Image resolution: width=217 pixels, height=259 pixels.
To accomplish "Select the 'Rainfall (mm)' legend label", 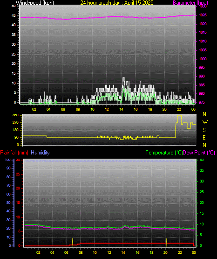I will coord(14,153).
